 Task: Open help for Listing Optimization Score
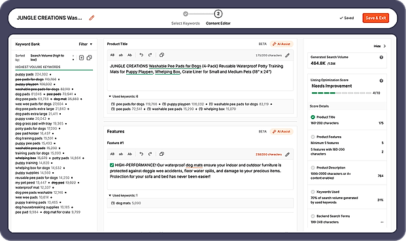point(381,81)
